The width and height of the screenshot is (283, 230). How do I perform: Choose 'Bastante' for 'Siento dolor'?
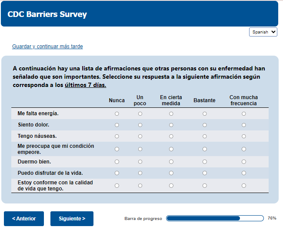pos(204,125)
